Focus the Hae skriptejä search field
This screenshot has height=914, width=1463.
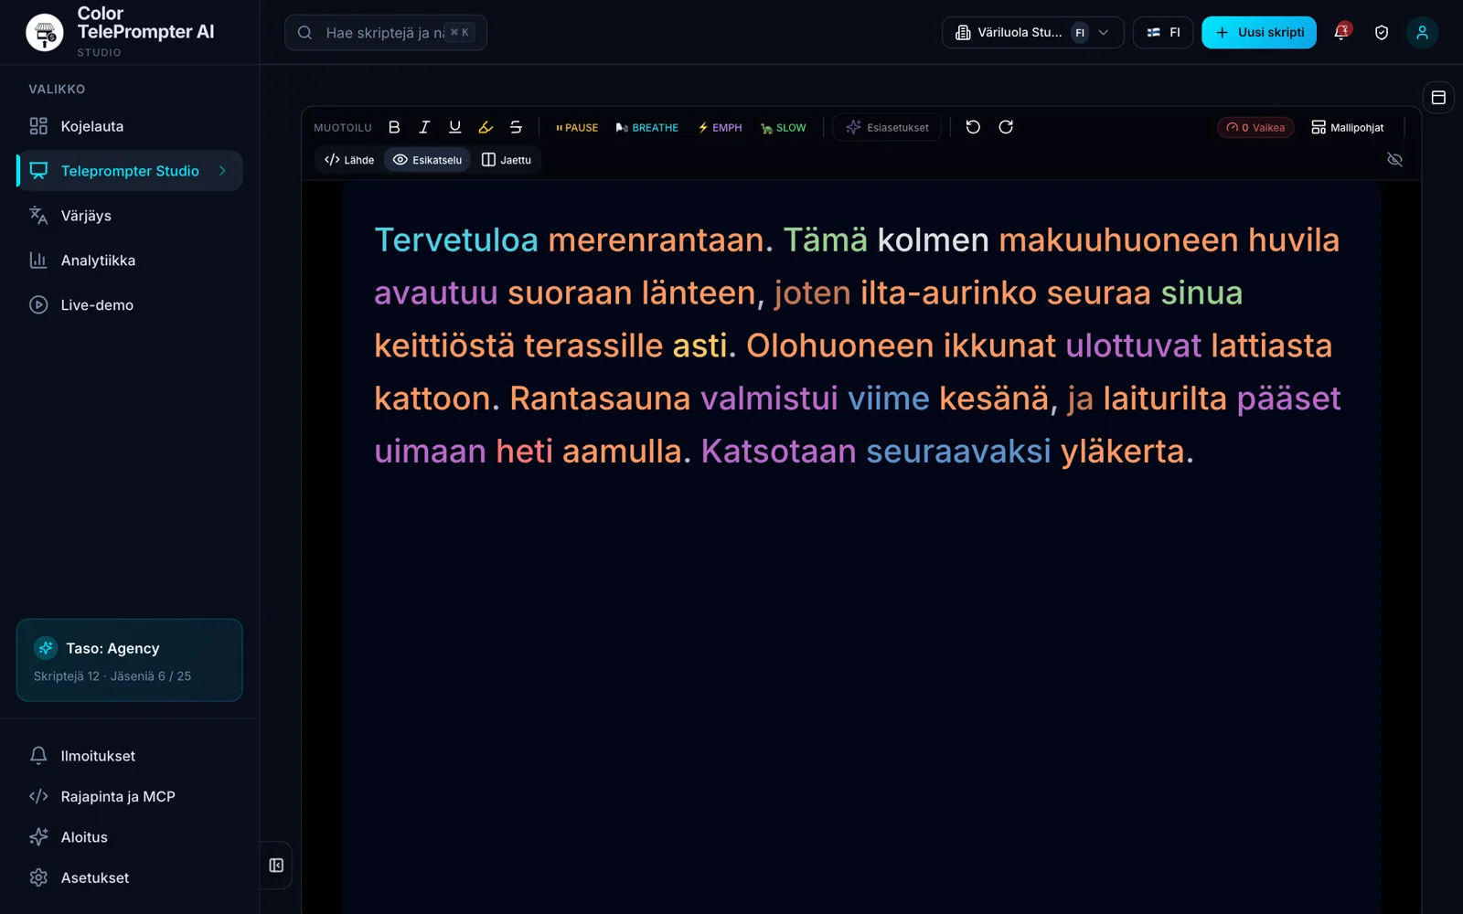(x=386, y=32)
